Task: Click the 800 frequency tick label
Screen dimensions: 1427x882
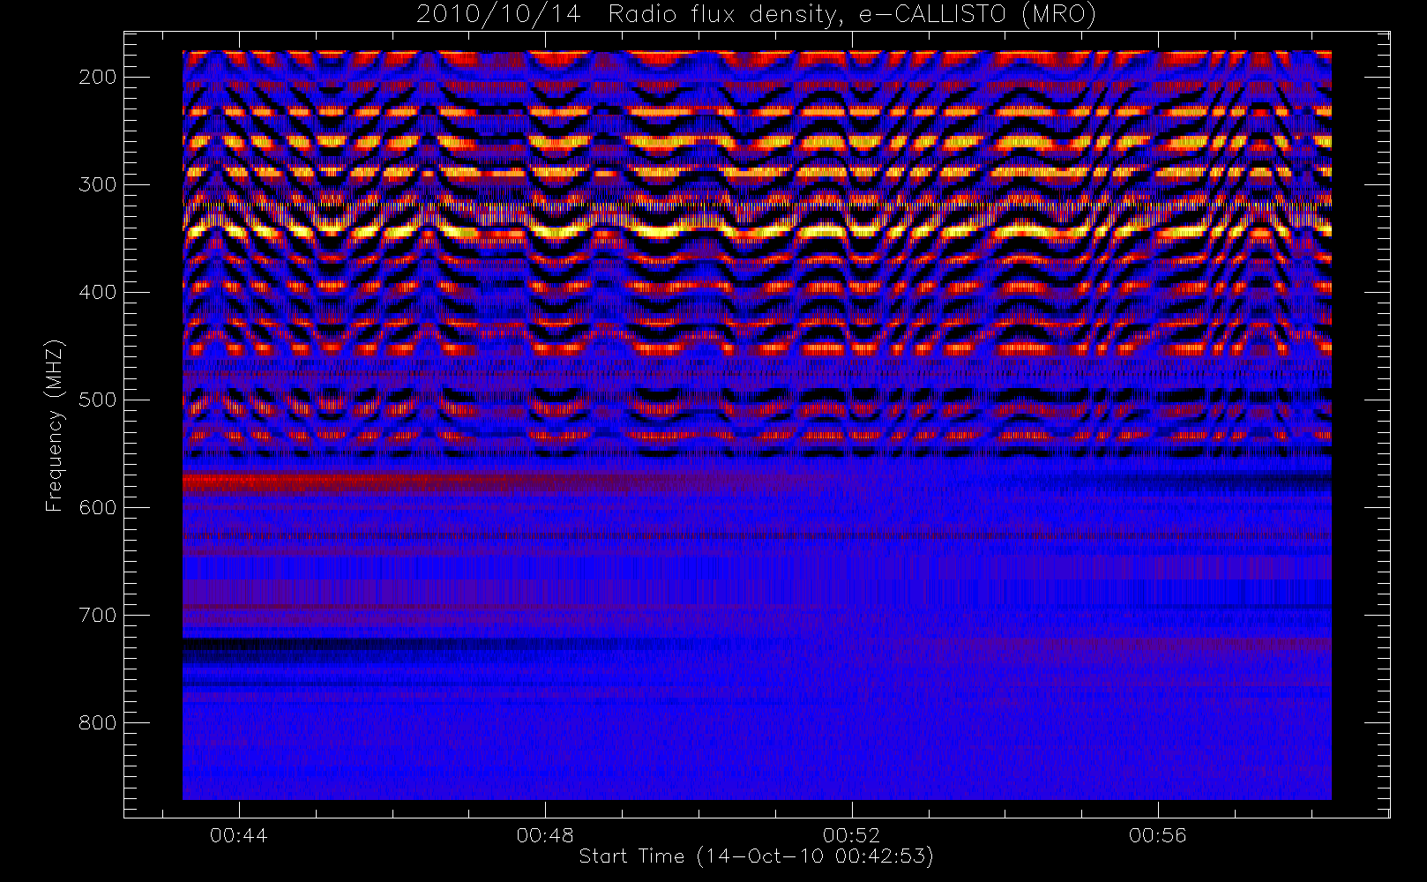Action: [98, 722]
